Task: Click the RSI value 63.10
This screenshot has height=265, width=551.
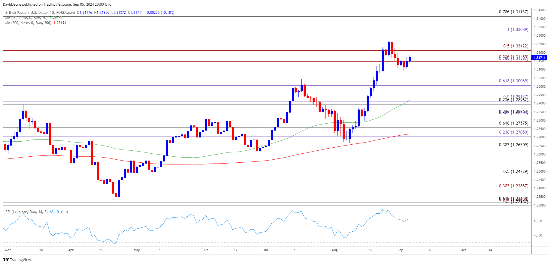Action: tap(54, 212)
